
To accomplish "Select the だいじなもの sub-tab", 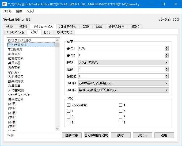I will point(64,32).
